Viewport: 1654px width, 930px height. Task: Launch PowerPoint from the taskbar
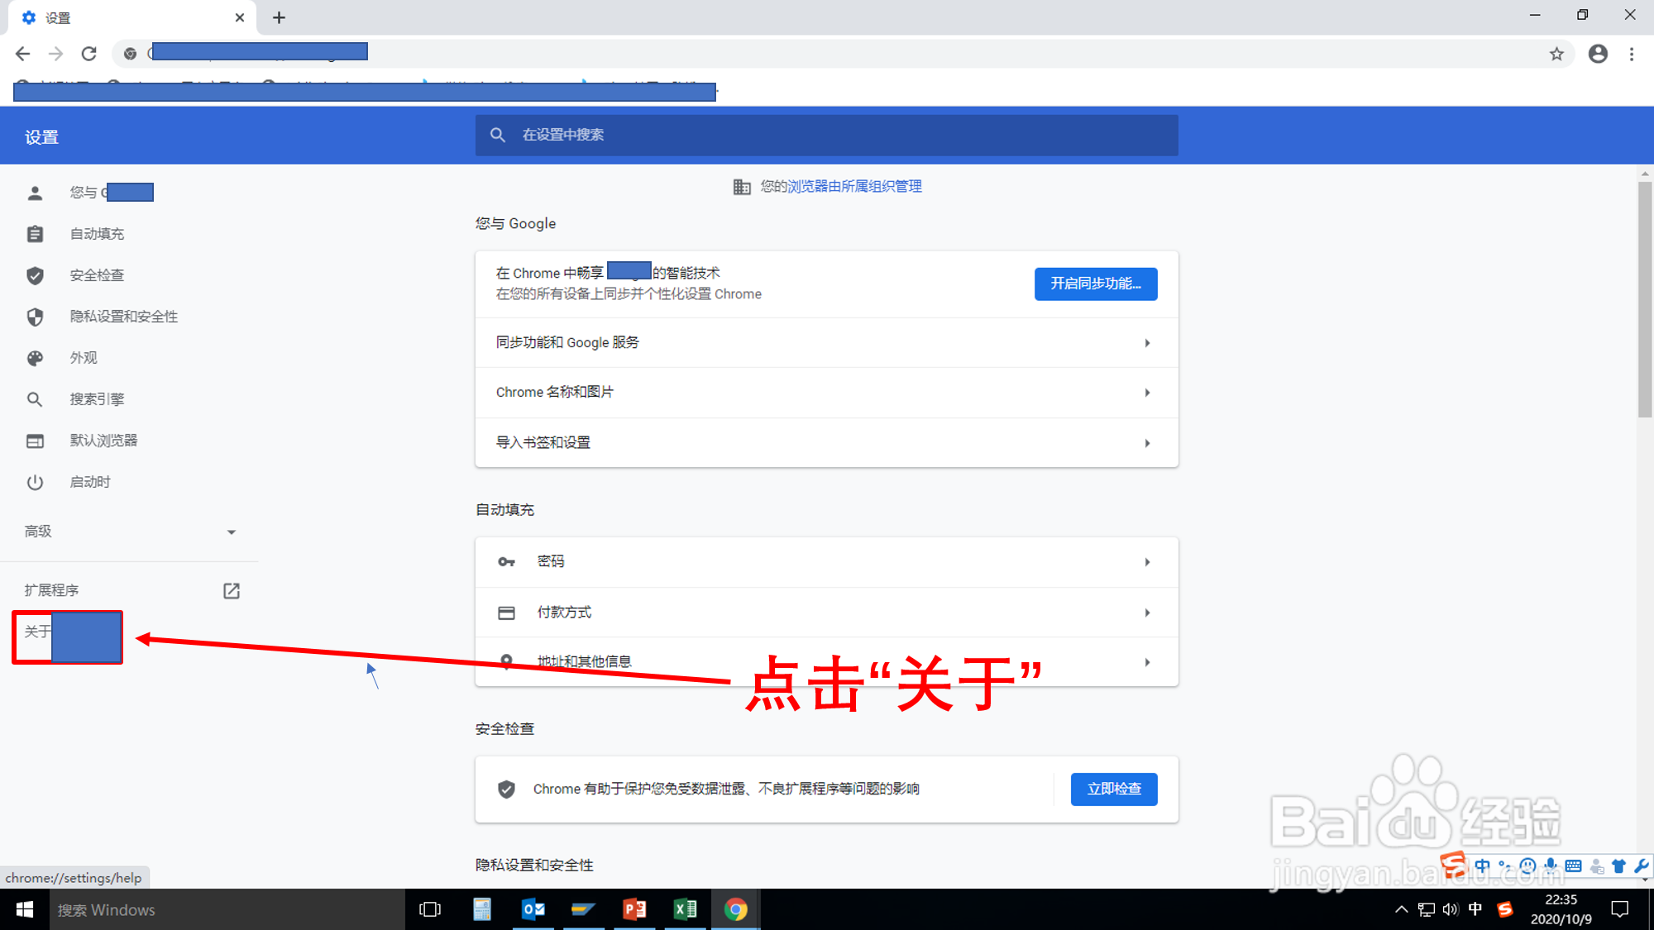click(x=634, y=909)
